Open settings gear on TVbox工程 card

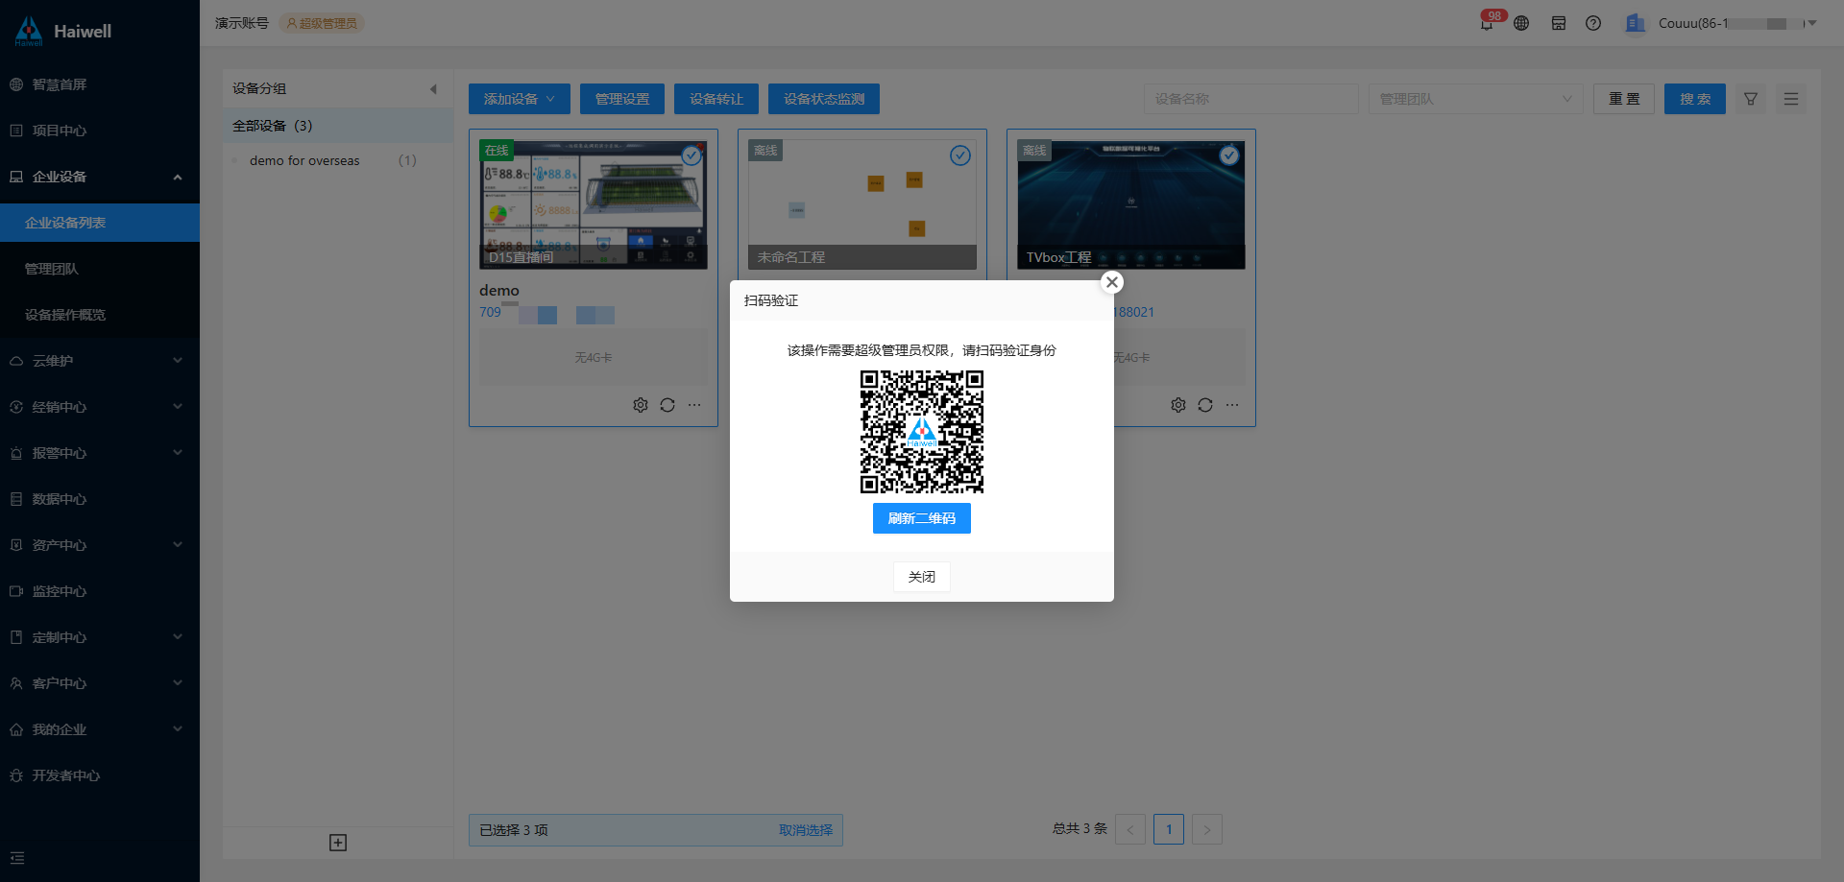point(1178,405)
